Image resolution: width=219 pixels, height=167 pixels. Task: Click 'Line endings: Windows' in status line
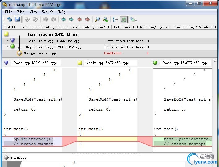tap(193, 27)
